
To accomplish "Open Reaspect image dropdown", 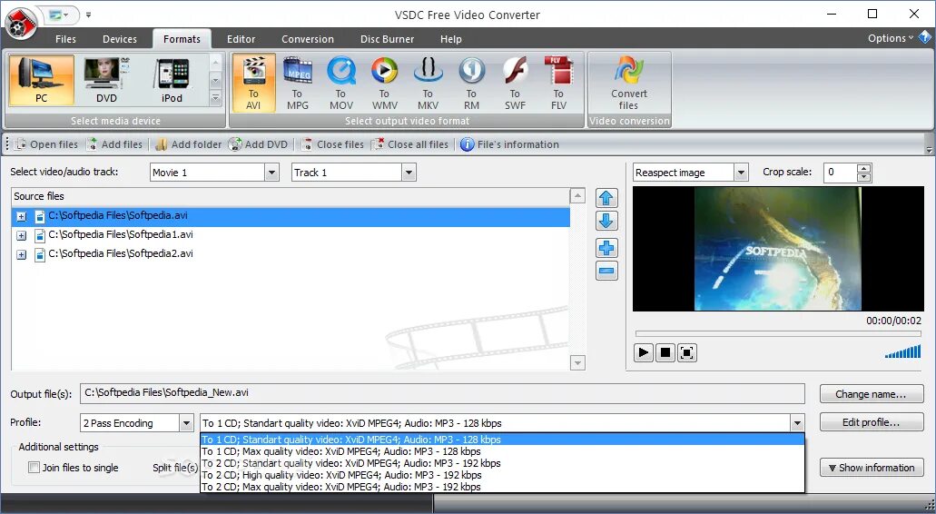I will click(741, 173).
